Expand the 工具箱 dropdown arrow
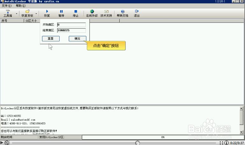 coord(17,14)
